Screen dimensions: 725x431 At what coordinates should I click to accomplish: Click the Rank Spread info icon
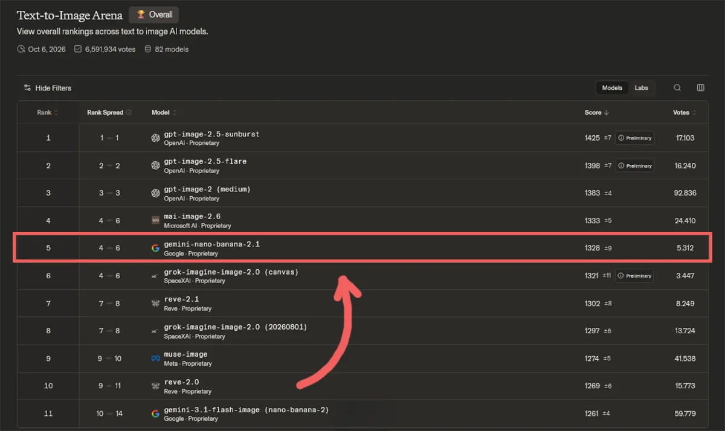[x=129, y=113]
